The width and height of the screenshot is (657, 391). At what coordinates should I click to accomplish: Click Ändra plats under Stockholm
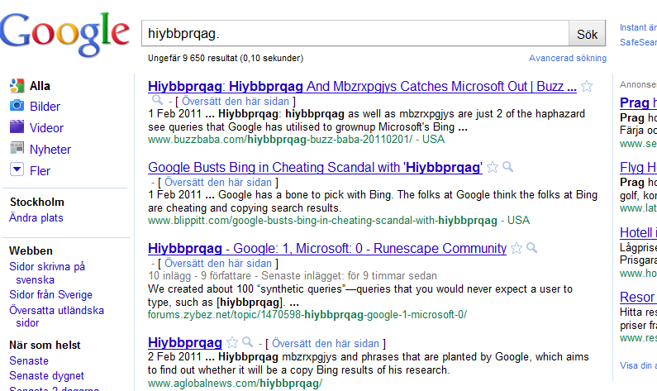pyautogui.click(x=36, y=218)
